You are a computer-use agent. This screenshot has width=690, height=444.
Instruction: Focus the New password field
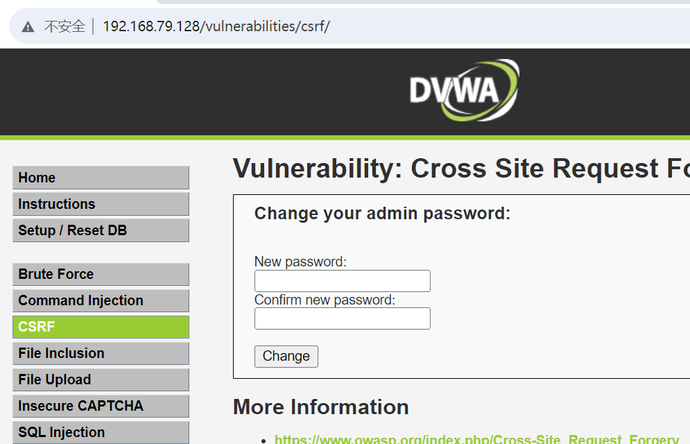point(343,281)
